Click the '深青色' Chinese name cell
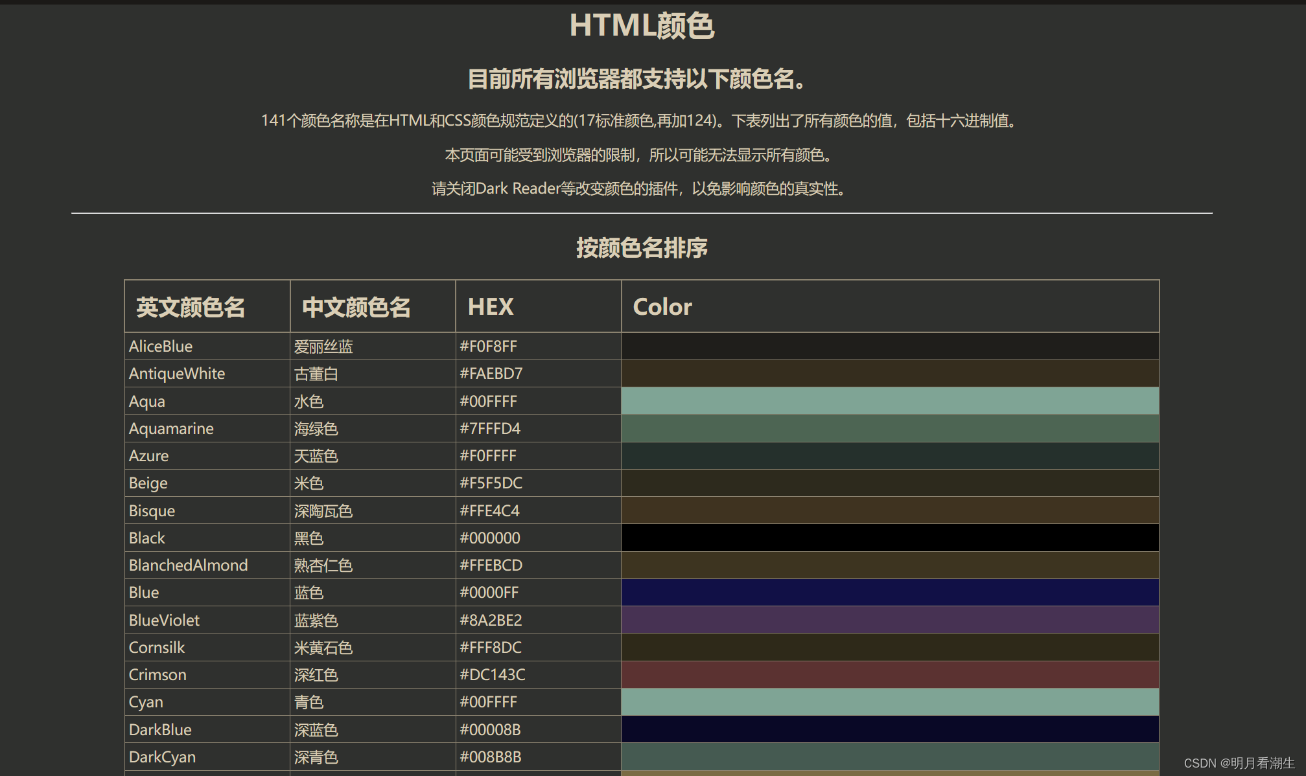 pos(373,757)
